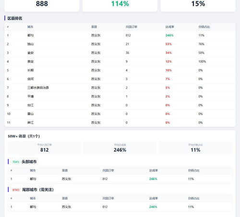Click order count 9 in 贵定 row

[127, 61]
